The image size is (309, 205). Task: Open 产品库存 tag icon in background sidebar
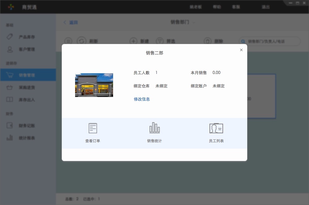point(10,37)
